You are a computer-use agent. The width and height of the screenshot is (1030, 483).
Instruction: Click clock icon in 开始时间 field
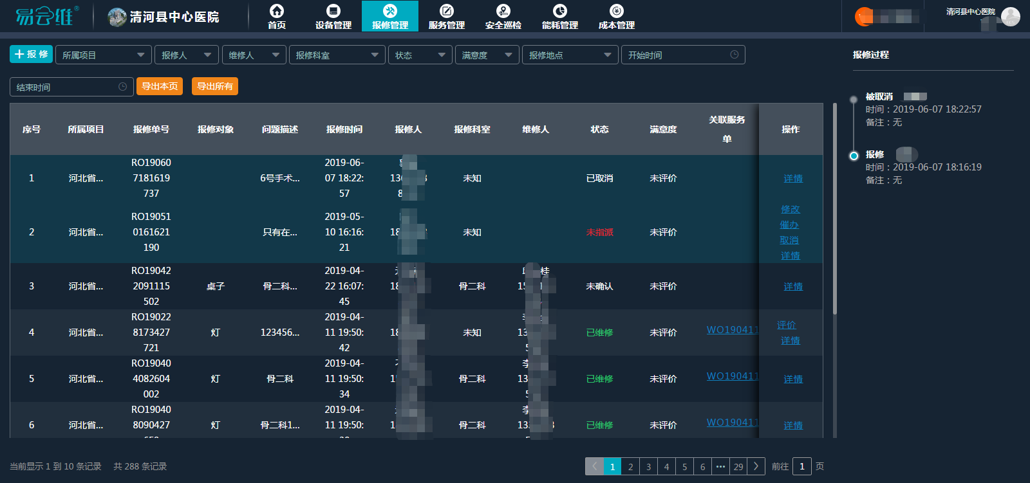click(735, 55)
